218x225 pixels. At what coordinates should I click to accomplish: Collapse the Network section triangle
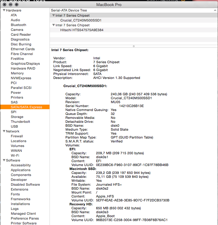click(x=4, y=131)
